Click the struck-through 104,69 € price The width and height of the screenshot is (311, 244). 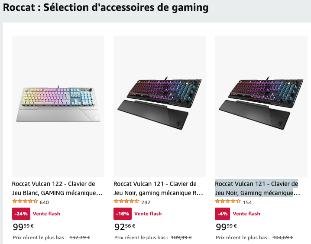tap(282, 237)
